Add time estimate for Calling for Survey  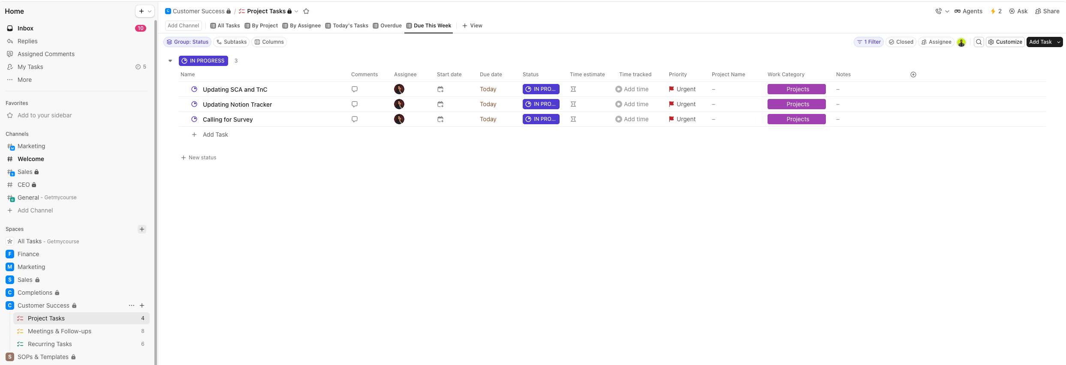click(x=573, y=119)
